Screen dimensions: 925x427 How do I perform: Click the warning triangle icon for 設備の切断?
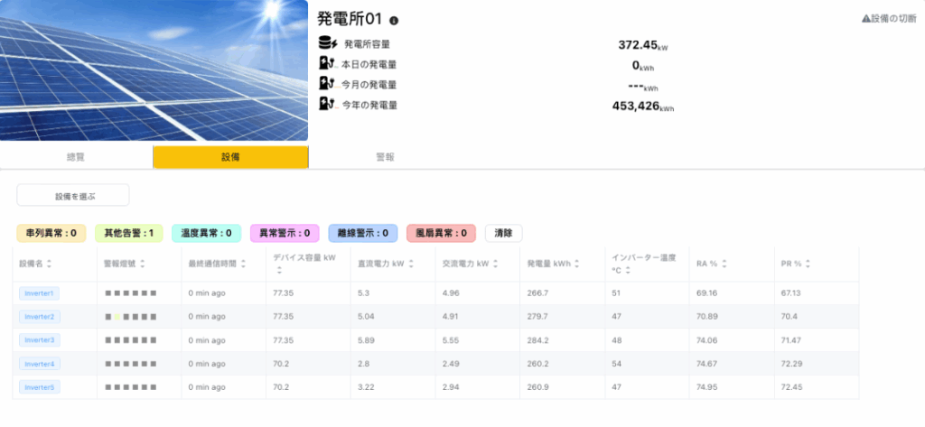[x=866, y=19]
